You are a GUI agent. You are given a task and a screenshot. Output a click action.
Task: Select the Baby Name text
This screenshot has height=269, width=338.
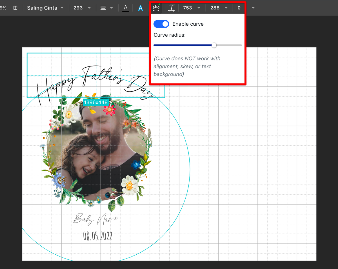pyautogui.click(x=95, y=219)
